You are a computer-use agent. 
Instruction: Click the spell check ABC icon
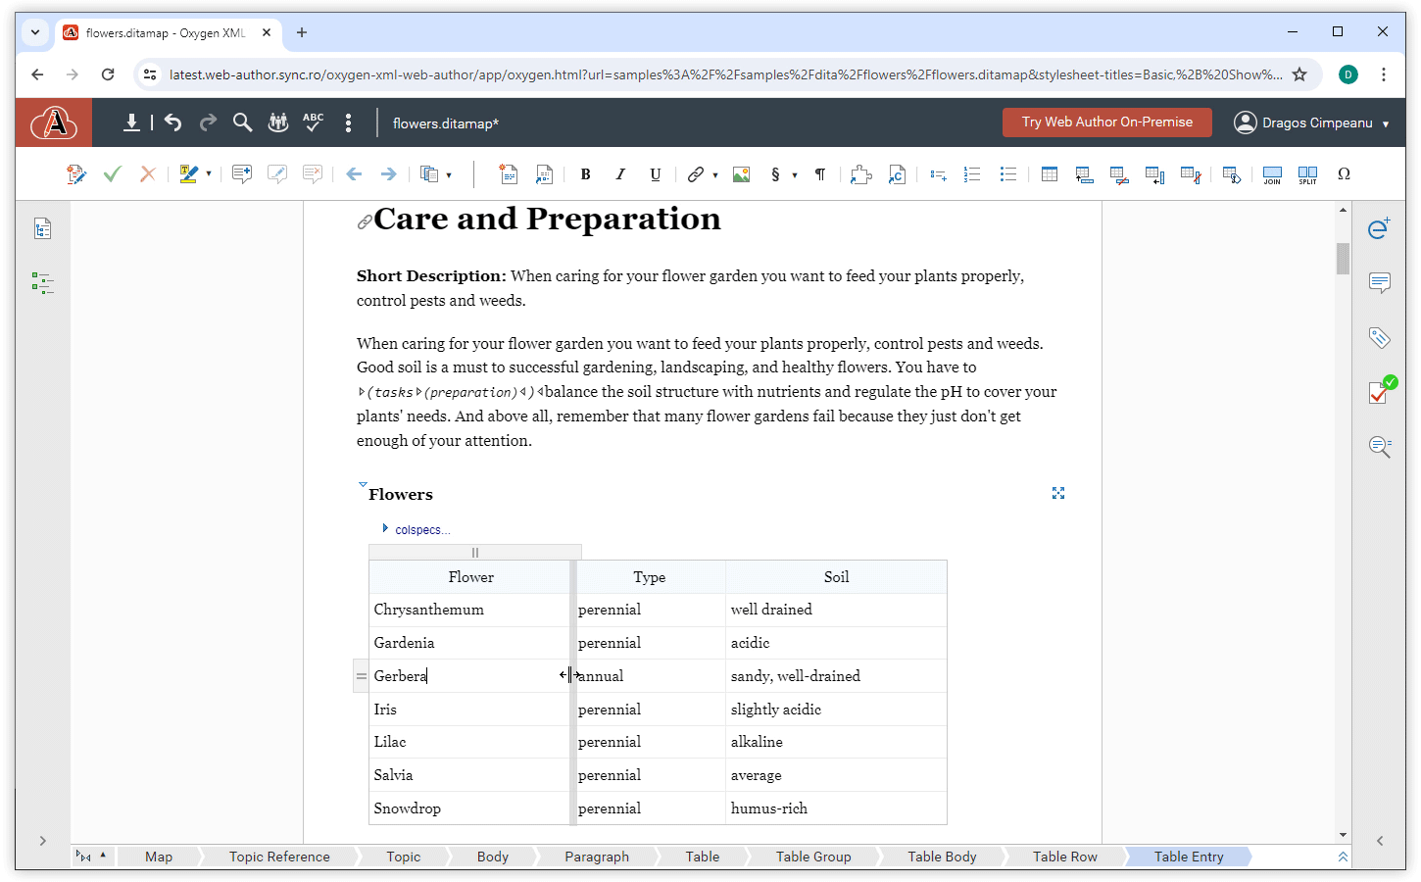(313, 122)
